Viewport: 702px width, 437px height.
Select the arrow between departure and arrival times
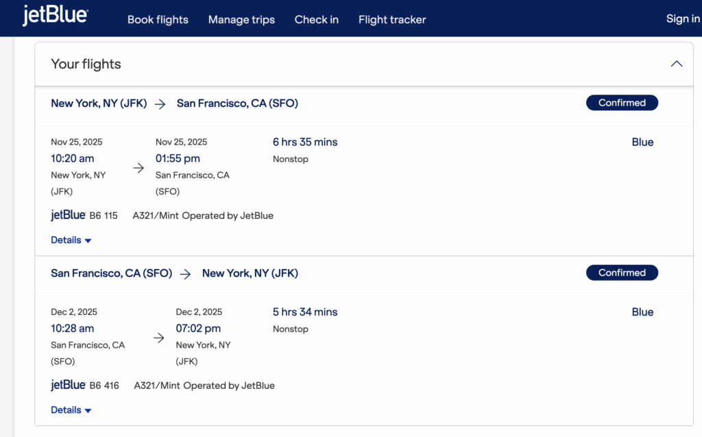click(x=138, y=167)
